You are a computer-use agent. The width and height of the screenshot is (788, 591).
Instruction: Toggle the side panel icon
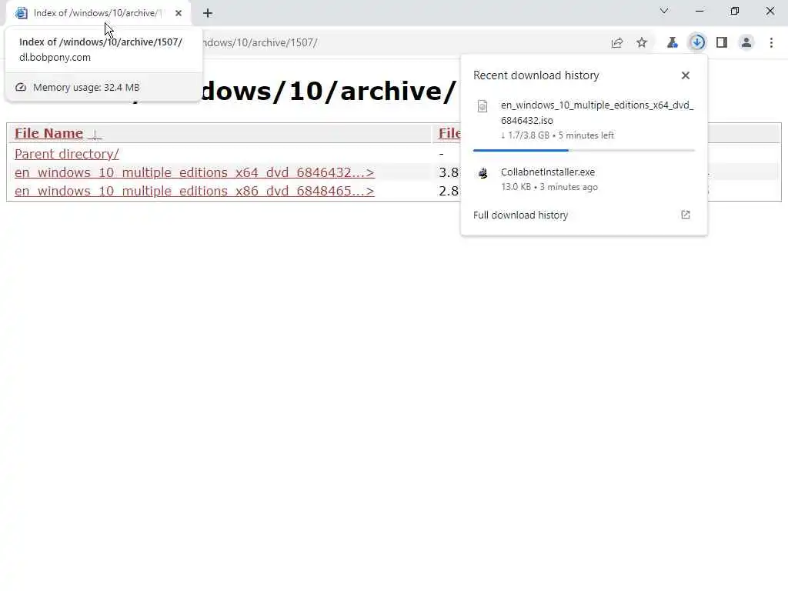pyautogui.click(x=722, y=43)
